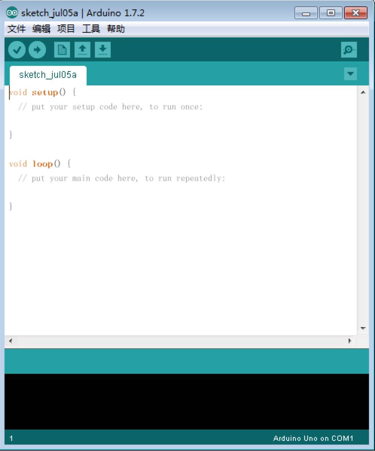The image size is (375, 451).
Task: Click the editor scroll up arrow
Action: point(363,92)
